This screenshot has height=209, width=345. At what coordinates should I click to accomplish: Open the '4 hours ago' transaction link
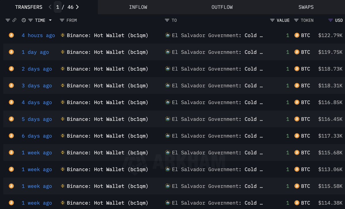38,35
